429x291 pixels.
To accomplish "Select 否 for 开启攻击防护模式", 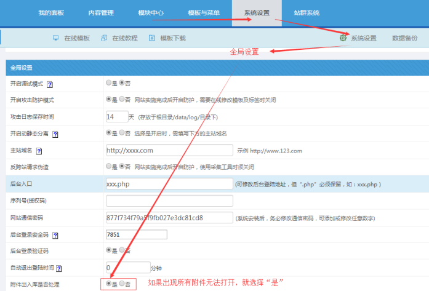I will 122,99.
